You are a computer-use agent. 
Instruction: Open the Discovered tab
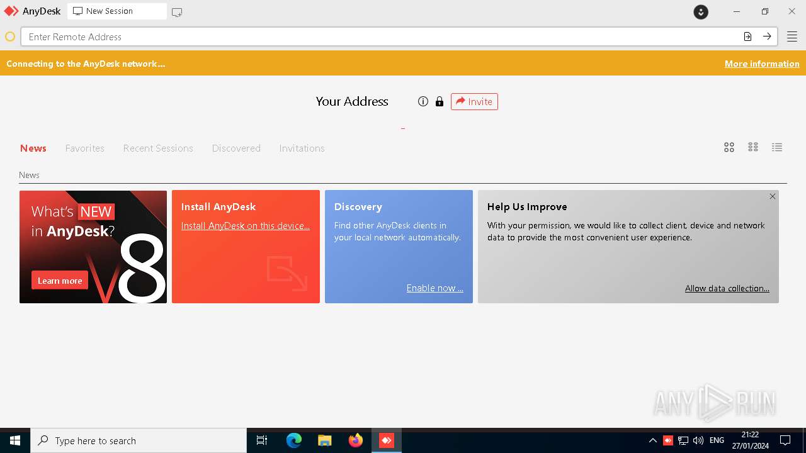coord(236,148)
